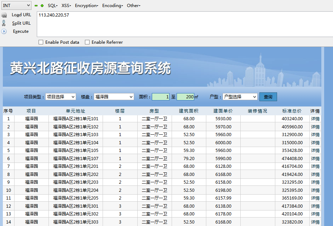Open 详情 link for row 4

tap(315, 143)
